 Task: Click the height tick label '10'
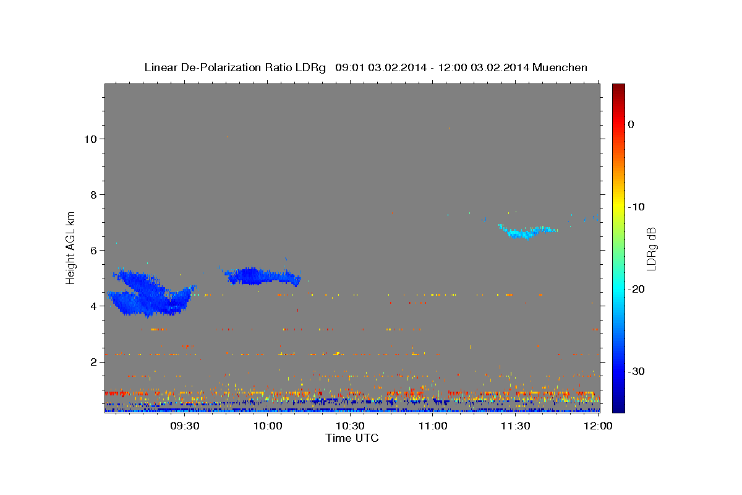90,139
